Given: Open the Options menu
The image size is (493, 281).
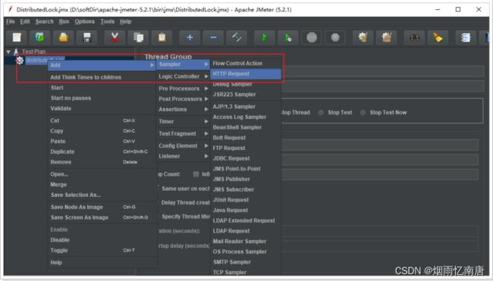Looking at the screenshot, I should pyautogui.click(x=85, y=21).
